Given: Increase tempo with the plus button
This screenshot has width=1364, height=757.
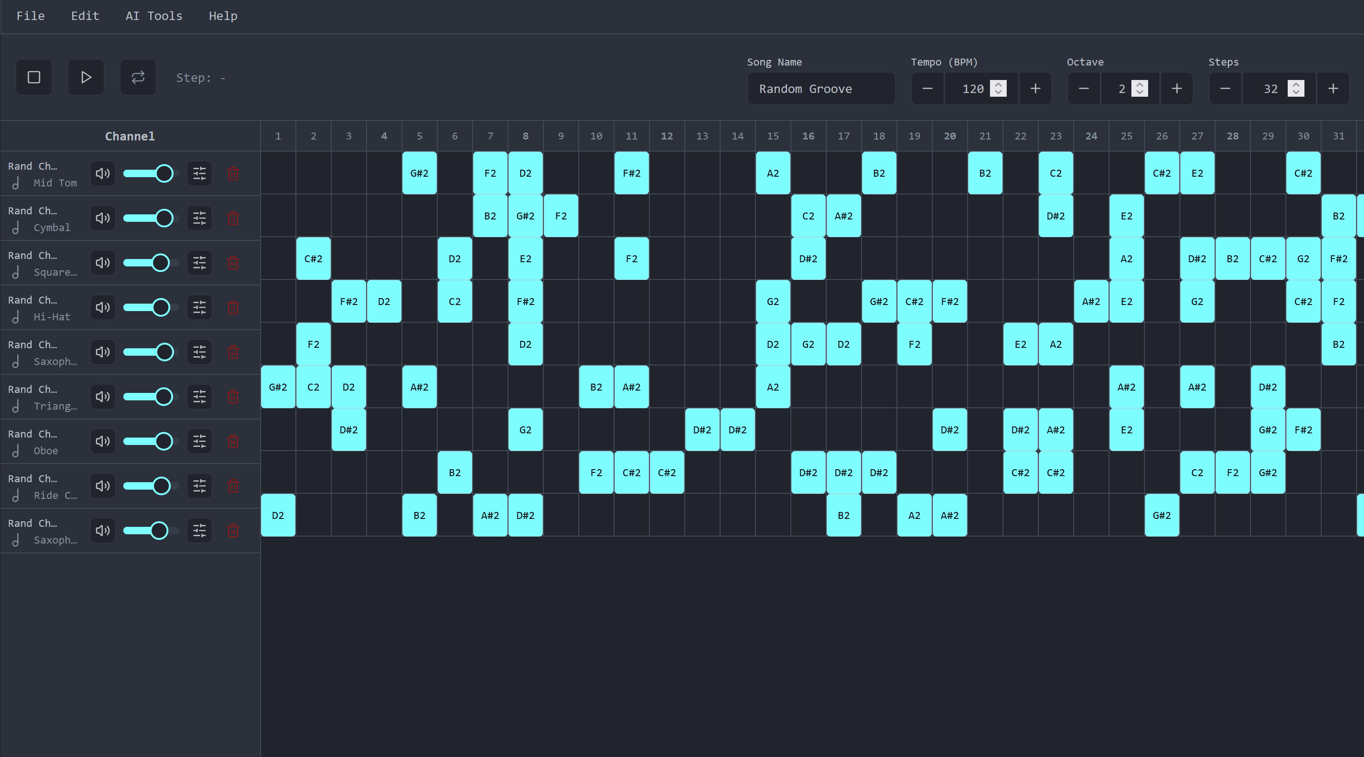Looking at the screenshot, I should pos(1035,88).
